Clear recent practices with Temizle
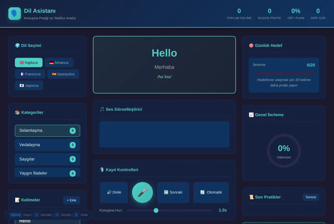Image resolution: width=334 pixels, height=224 pixels. pos(311,197)
